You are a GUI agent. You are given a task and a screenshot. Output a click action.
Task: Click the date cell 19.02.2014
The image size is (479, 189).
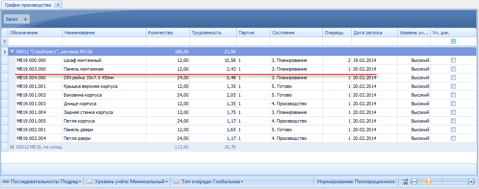coord(374,60)
